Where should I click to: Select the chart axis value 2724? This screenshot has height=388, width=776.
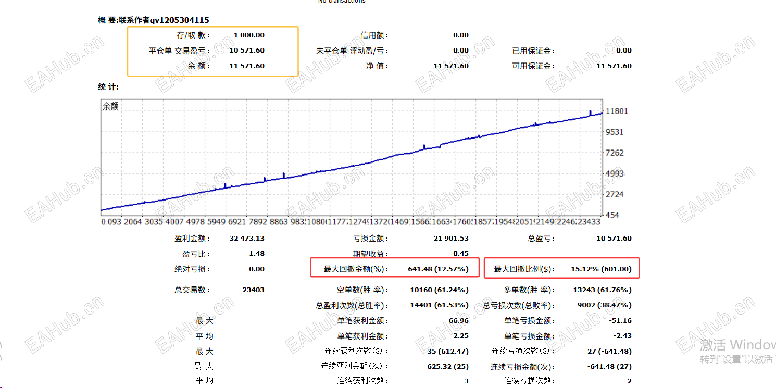click(615, 194)
